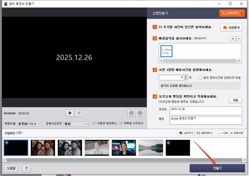The height and width of the screenshot is (176, 249).
Task: Click the 삭제 button in the timeline toolbar
Action: (x=223, y=133)
